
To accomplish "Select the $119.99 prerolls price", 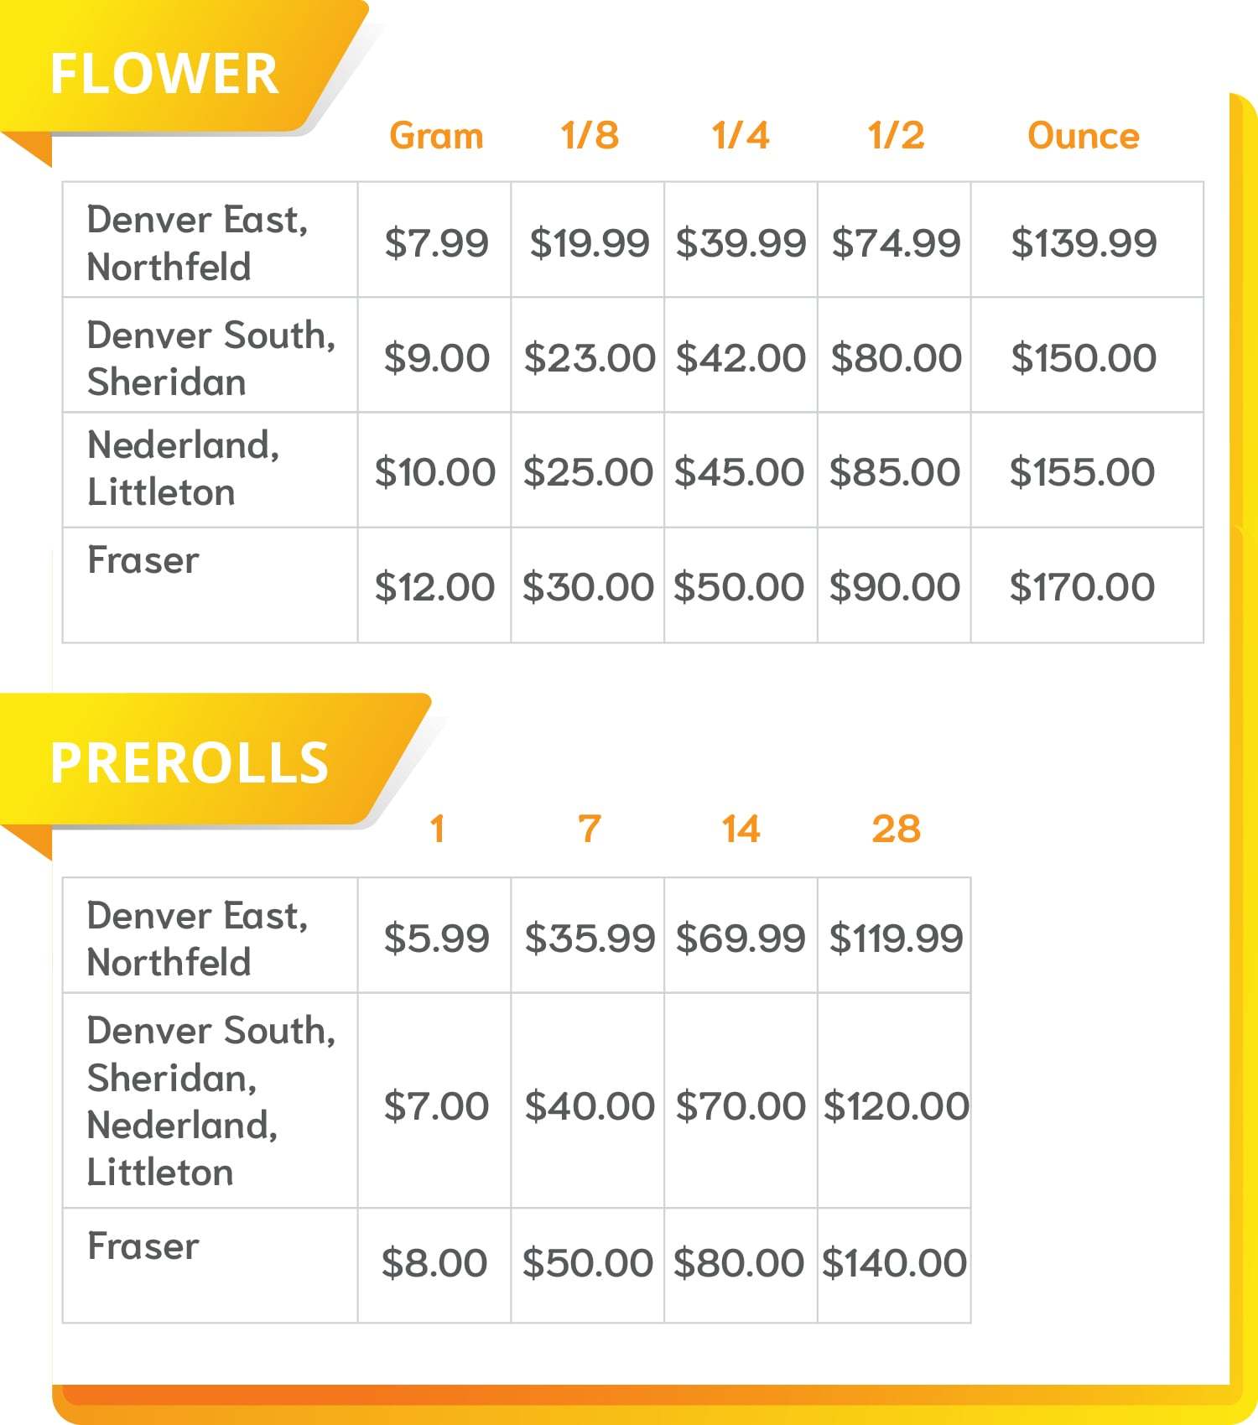I will click(896, 939).
